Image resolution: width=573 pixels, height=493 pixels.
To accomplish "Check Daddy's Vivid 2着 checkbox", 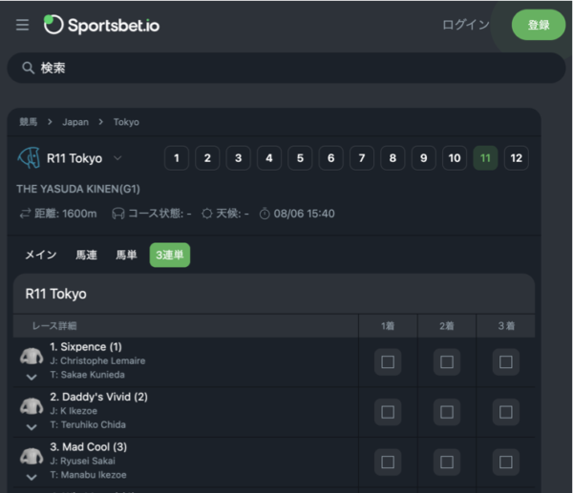I will pos(447,412).
